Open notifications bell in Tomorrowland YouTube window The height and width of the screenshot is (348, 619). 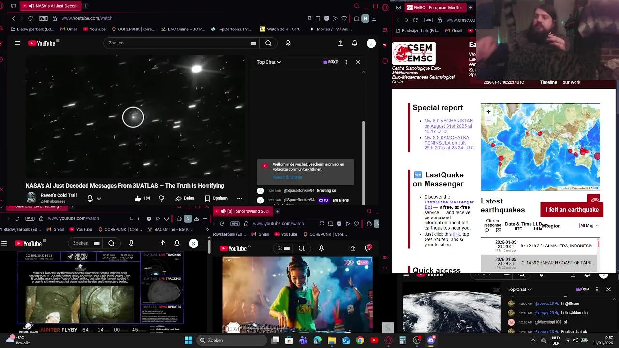tap(367, 248)
